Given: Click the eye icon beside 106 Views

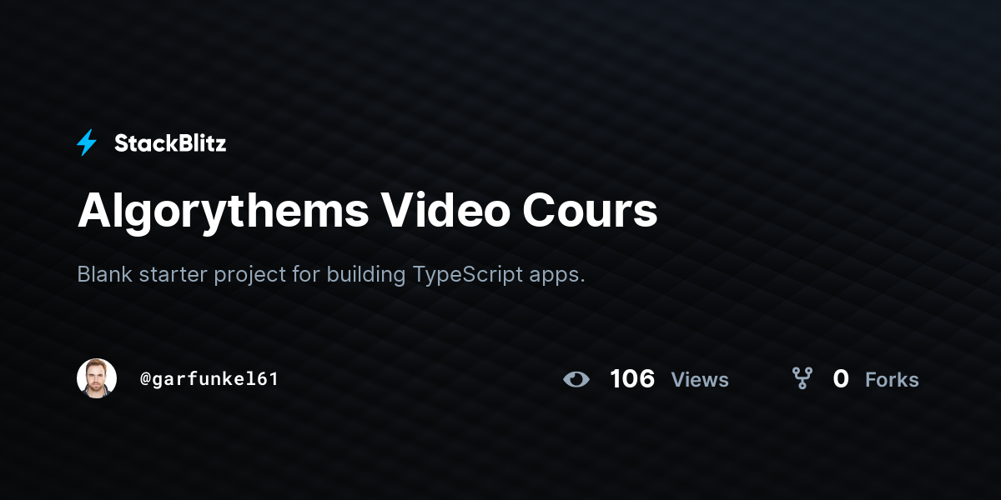Looking at the screenshot, I should pos(576,379).
